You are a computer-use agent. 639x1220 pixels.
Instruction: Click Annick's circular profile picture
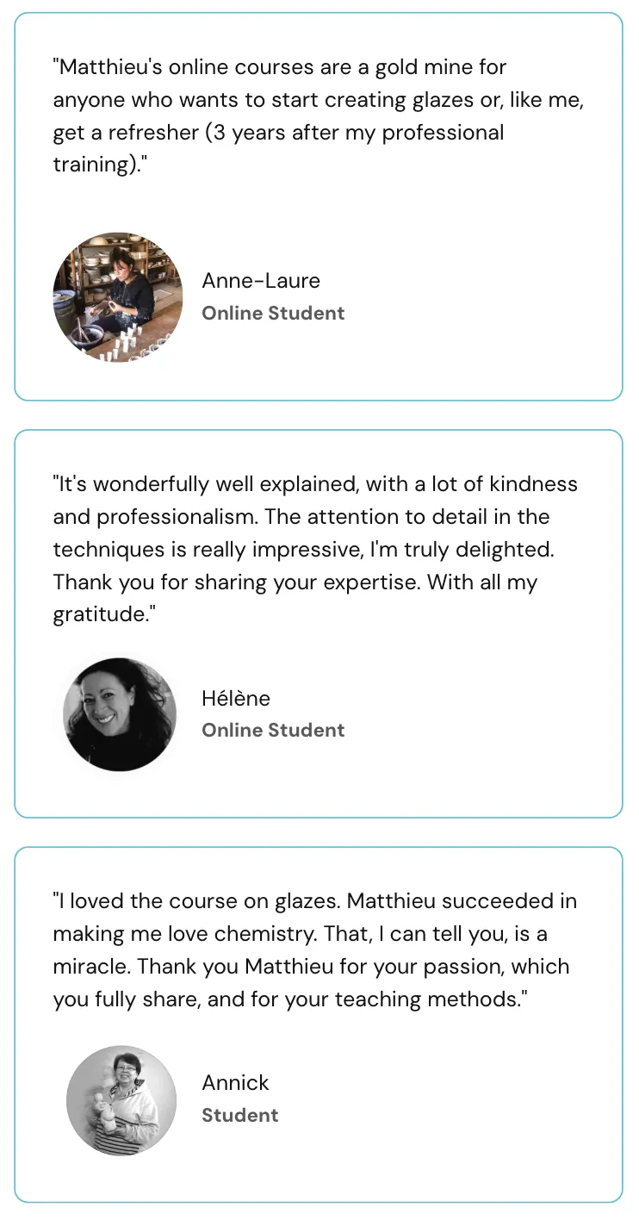[121, 1100]
